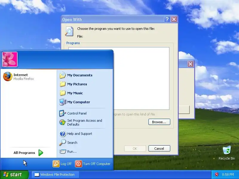Click the Log Off key icon
Viewport: 239px width, 179px height.
[x=56, y=164]
